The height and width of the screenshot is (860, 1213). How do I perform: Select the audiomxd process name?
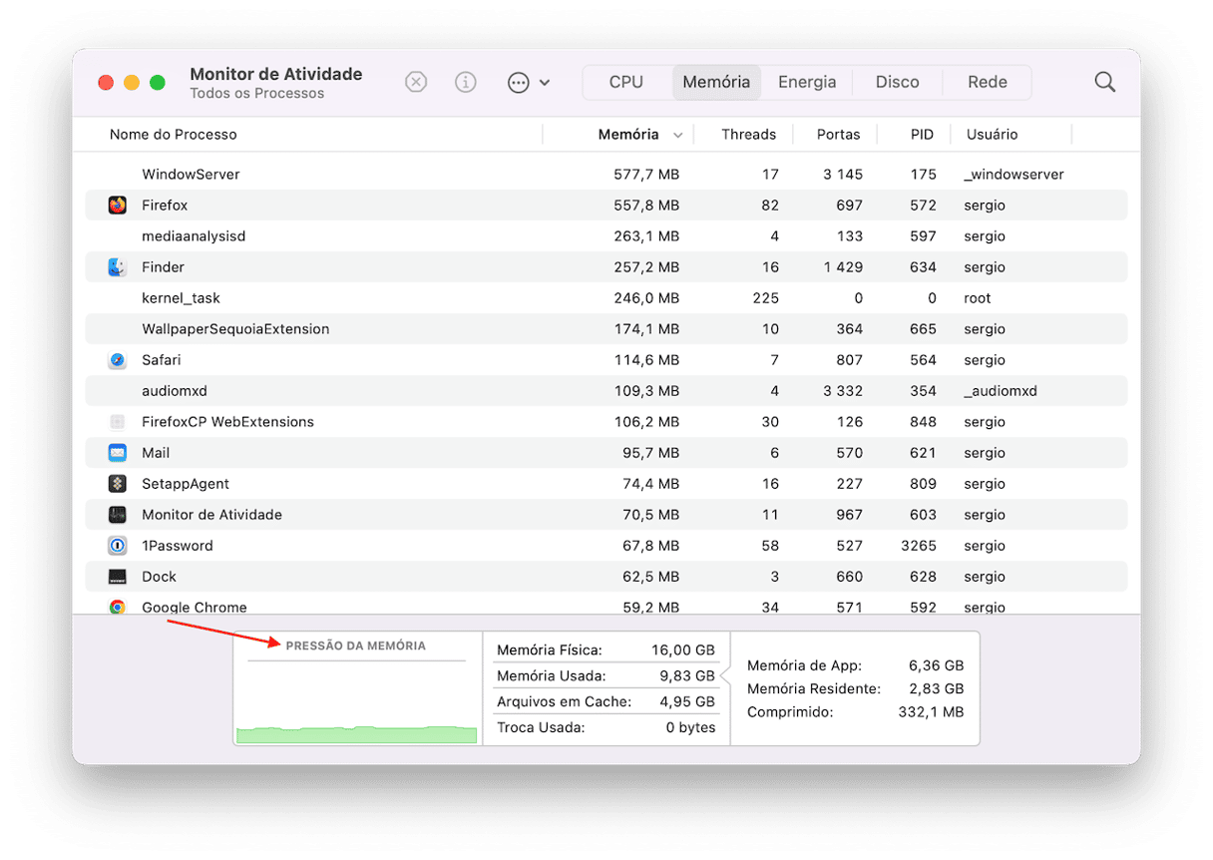175,391
